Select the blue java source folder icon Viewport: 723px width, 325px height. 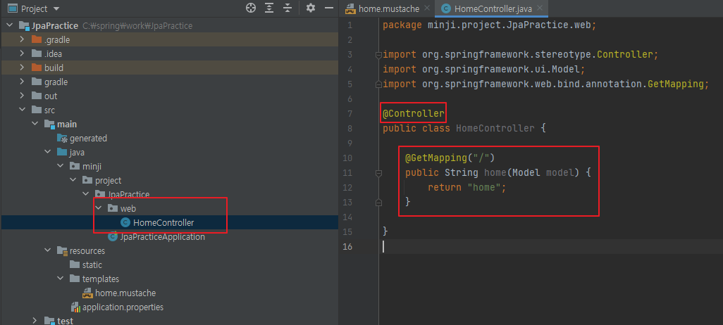62,152
